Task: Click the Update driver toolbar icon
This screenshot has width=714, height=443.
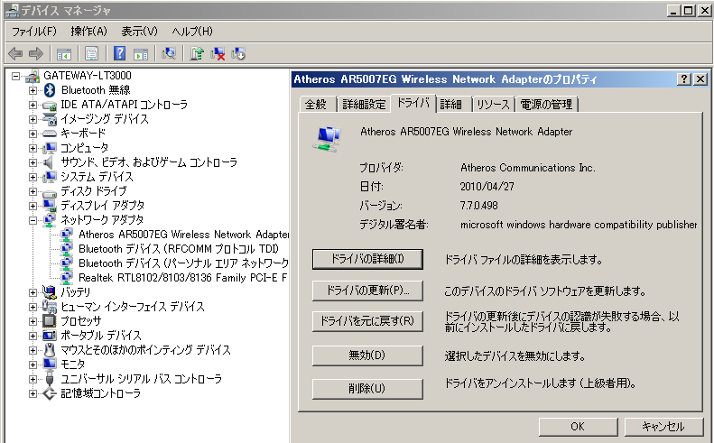Action: (197, 54)
